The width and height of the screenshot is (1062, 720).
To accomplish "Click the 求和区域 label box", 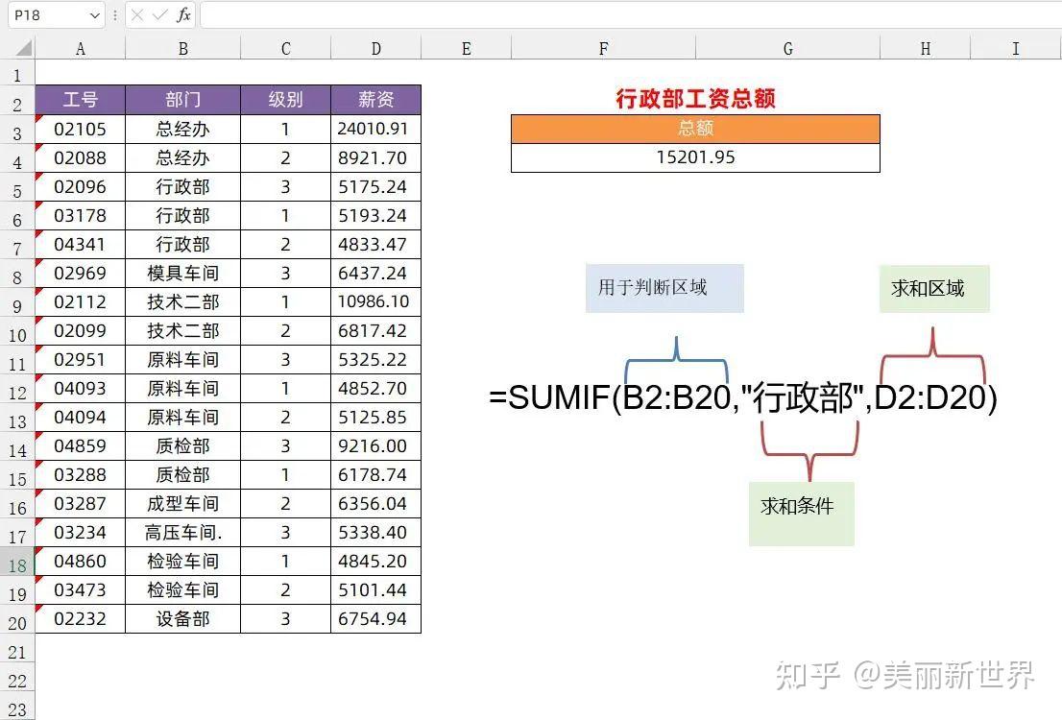I will 934,289.
